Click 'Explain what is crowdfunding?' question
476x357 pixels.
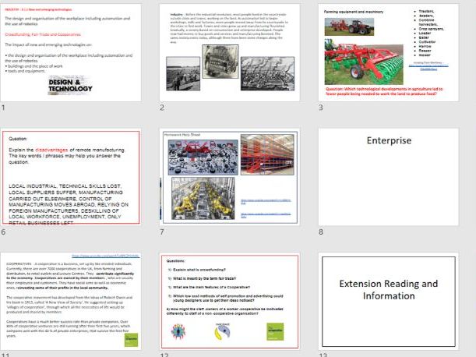point(199,270)
